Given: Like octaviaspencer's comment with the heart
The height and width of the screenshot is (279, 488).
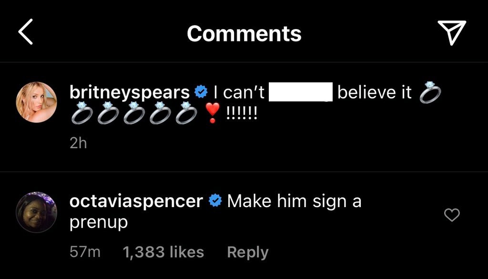Looking at the screenshot, I should [x=451, y=215].
